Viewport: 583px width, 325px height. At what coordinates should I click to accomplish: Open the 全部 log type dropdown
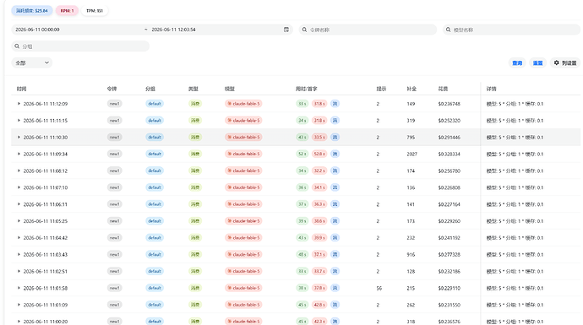32,62
